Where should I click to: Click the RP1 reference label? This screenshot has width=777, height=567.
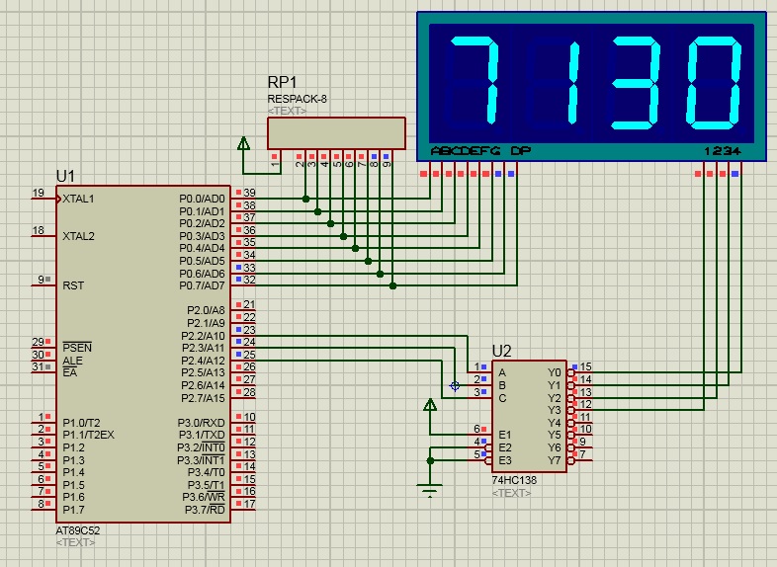282,82
